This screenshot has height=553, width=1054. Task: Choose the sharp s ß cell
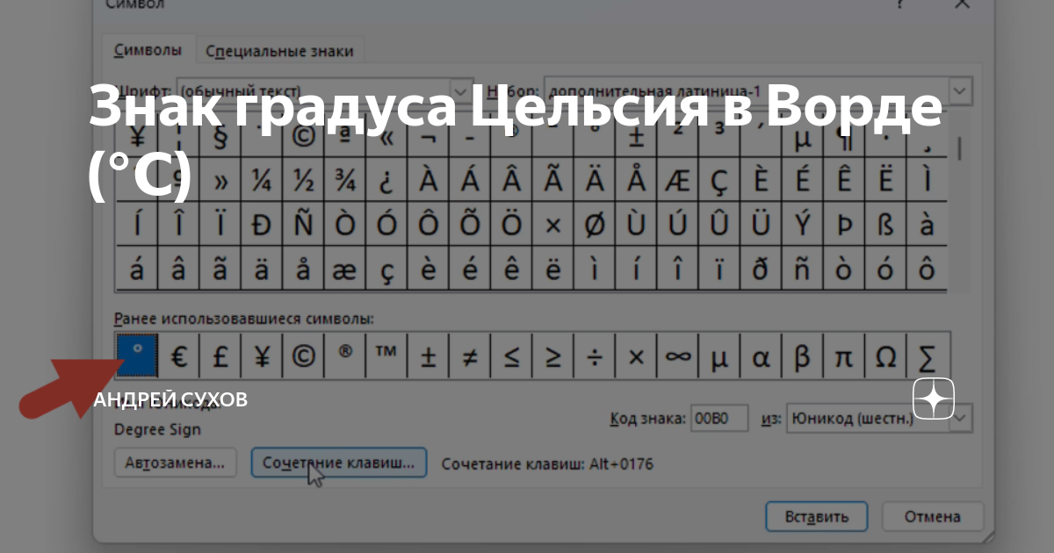[x=885, y=225]
